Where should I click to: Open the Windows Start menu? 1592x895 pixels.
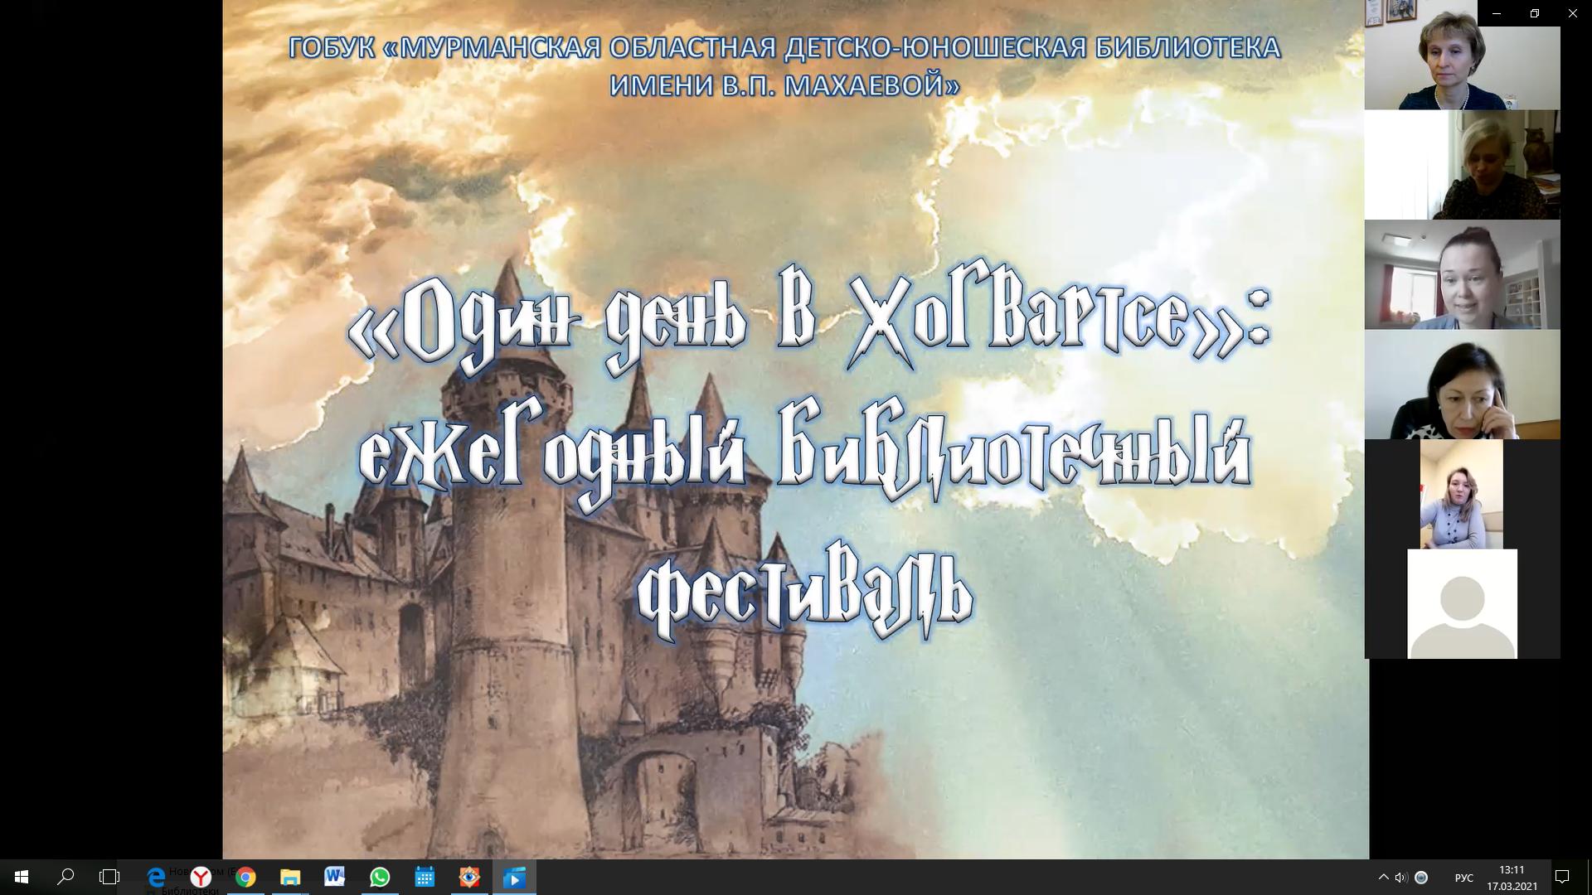click(22, 877)
